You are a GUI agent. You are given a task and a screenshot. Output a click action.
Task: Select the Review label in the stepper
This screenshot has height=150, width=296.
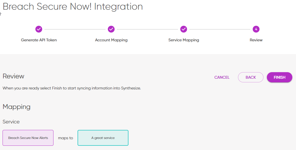pyautogui.click(x=256, y=40)
